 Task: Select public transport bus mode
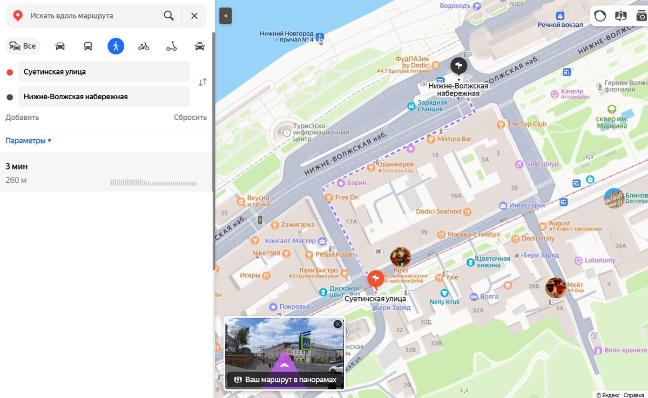click(88, 46)
